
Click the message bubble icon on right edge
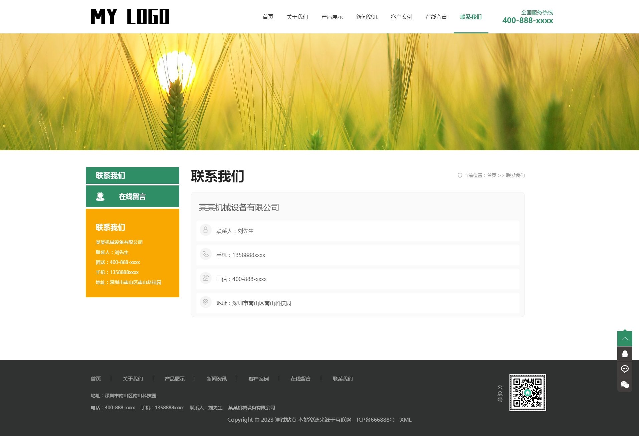point(625,369)
